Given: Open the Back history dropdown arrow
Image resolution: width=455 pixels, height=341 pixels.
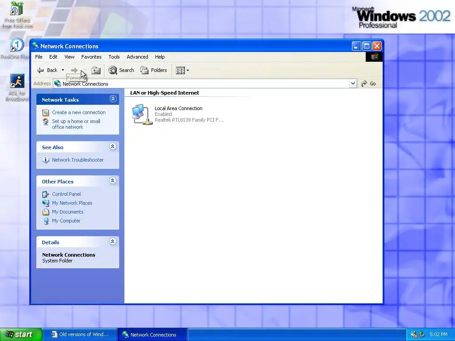Looking at the screenshot, I should 63,70.
